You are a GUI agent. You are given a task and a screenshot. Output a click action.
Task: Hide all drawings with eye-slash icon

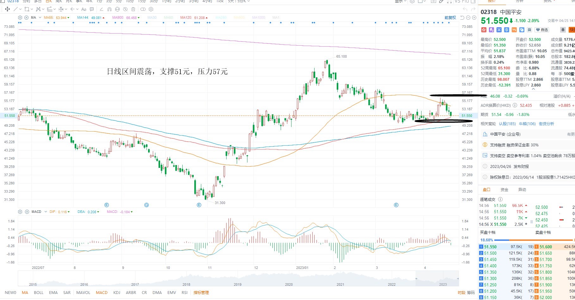(x=125, y=9)
